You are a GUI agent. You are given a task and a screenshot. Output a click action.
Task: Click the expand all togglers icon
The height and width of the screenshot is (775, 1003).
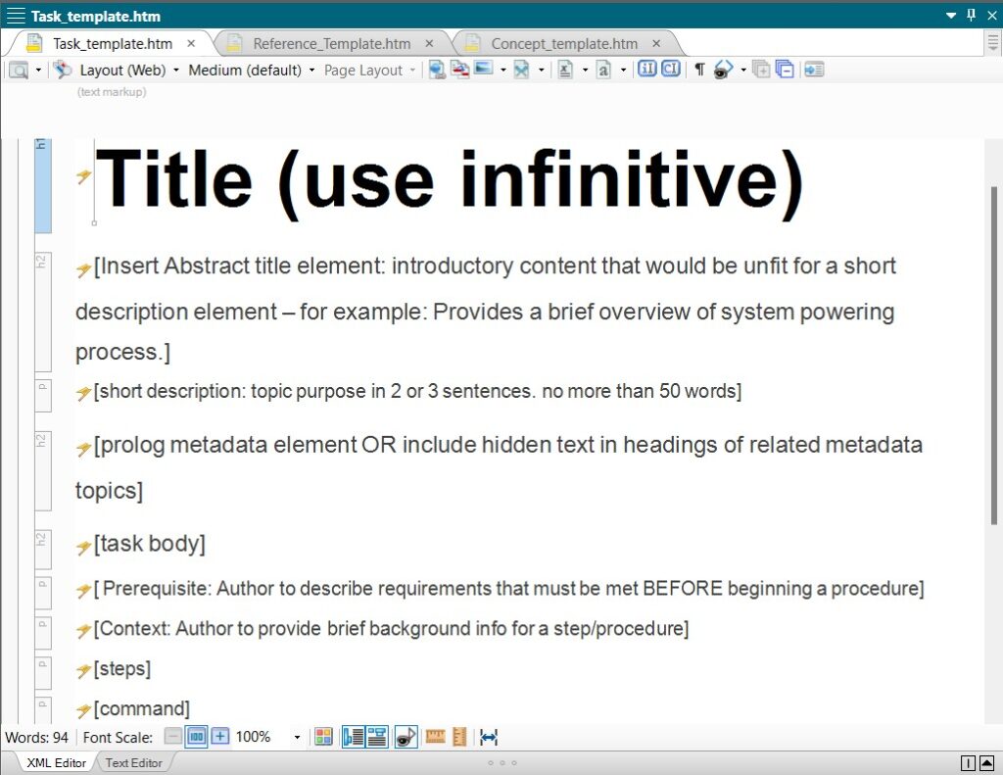[x=761, y=70]
